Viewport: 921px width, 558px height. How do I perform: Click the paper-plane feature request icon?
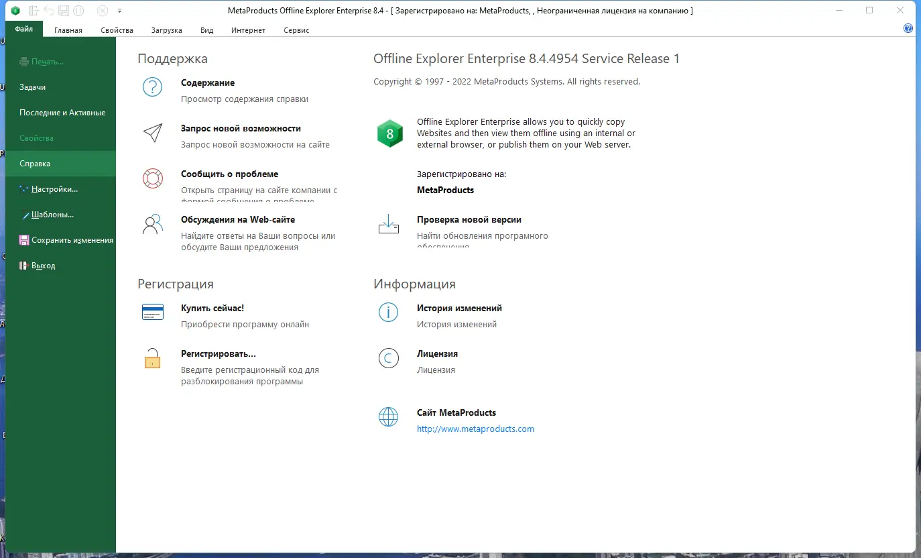[153, 132]
